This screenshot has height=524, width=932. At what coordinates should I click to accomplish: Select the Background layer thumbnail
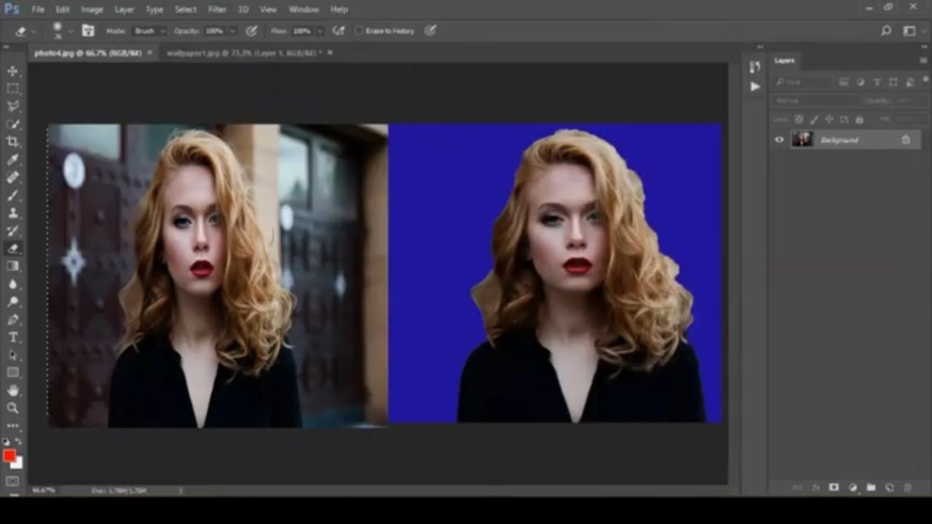point(802,139)
